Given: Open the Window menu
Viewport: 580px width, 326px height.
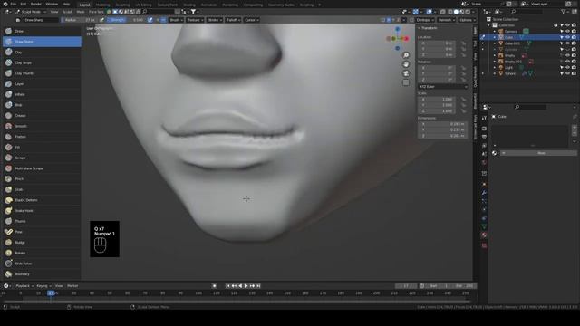Looking at the screenshot, I should point(52,4).
